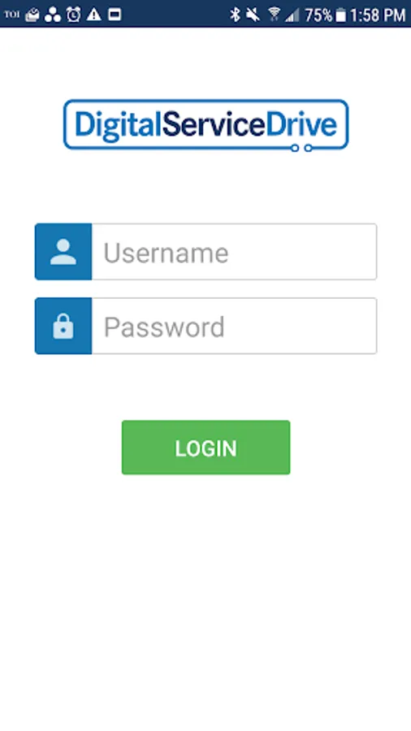The image size is (411, 731).
Task: Tap the 75% battery percentage text
Action: pos(318,15)
